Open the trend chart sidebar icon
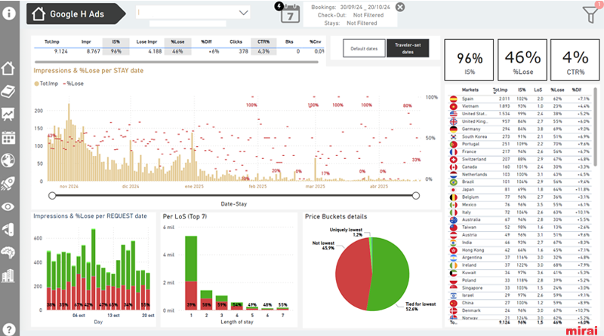The height and width of the screenshot is (336, 604). click(x=8, y=115)
